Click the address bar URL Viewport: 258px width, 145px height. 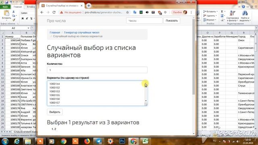click(104, 12)
